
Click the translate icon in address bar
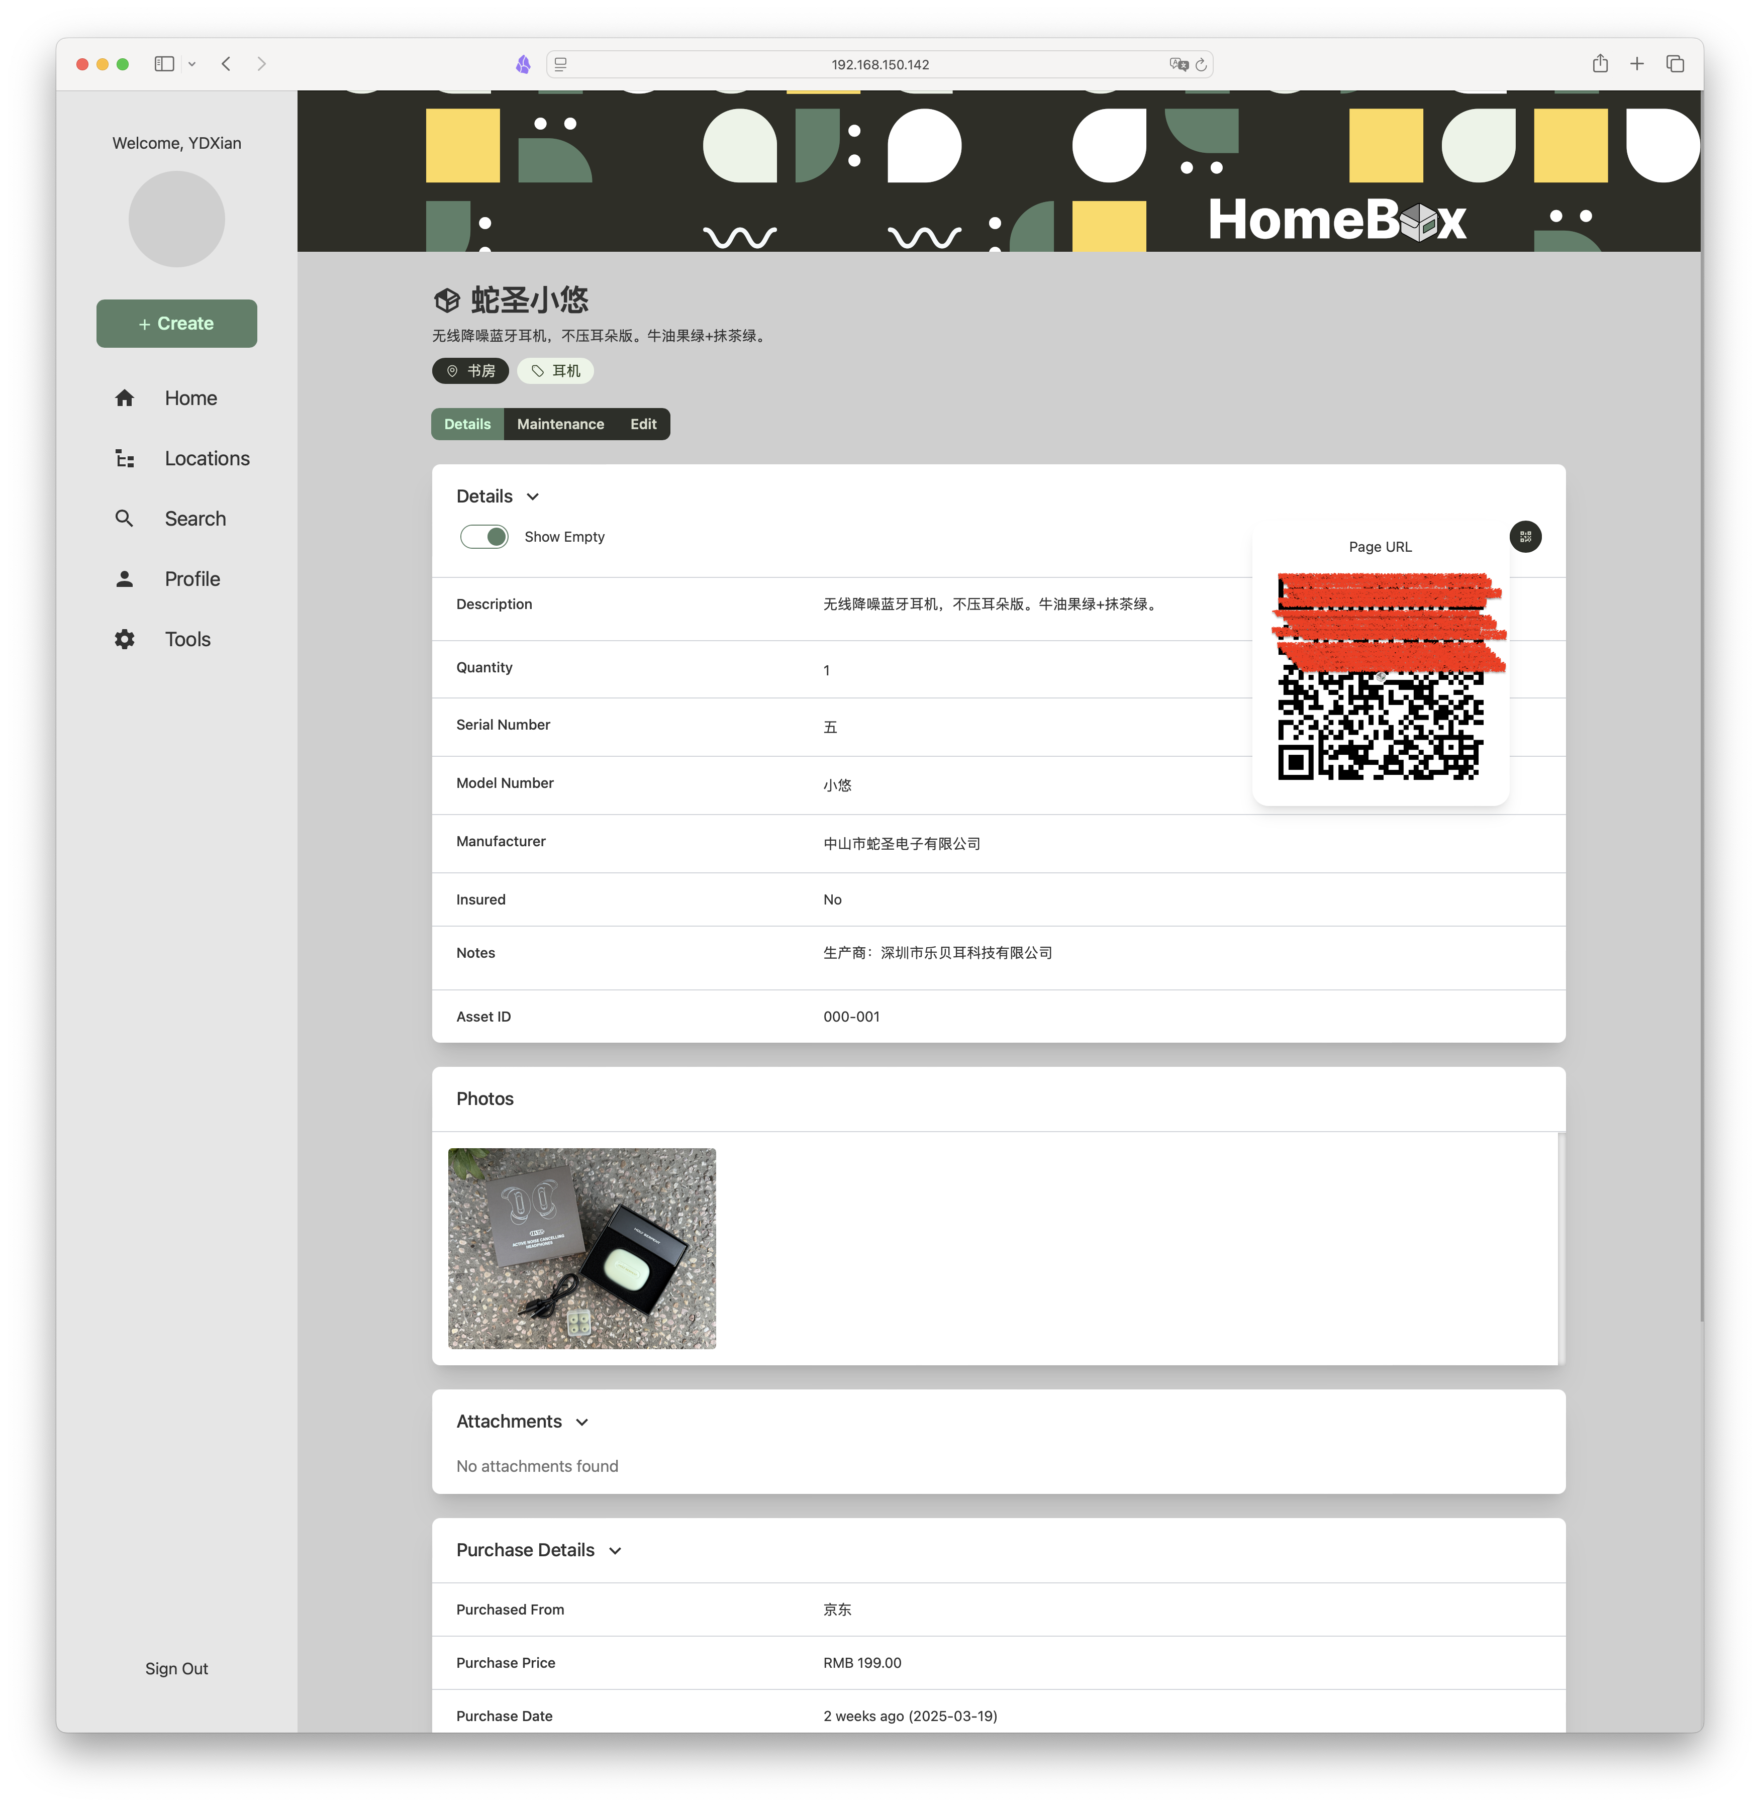[x=1179, y=64]
